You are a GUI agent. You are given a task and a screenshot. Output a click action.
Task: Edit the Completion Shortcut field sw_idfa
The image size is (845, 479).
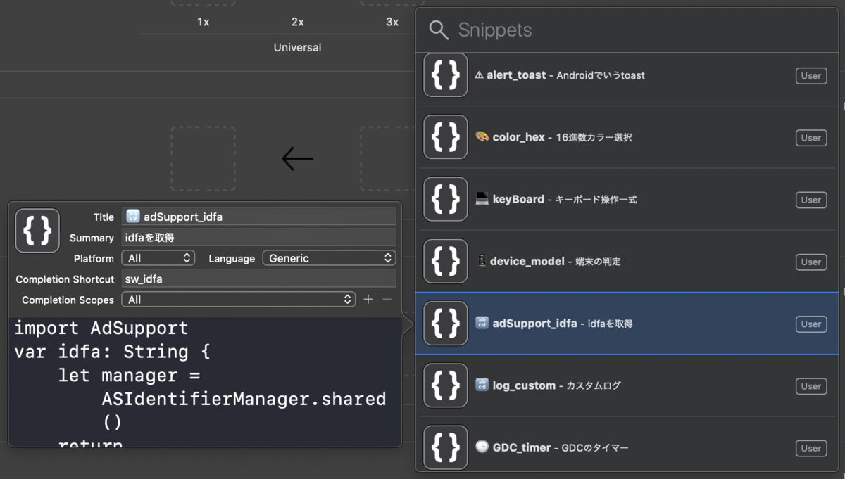(x=258, y=279)
